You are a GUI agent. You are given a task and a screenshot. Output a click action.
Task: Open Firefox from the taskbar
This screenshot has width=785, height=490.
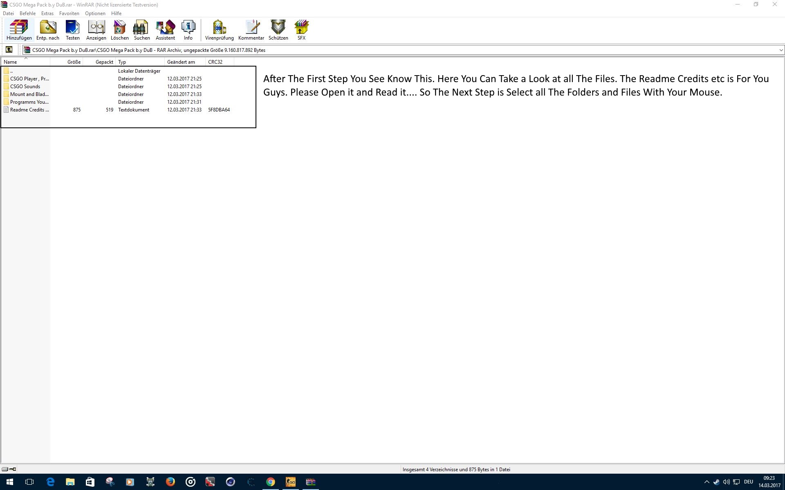click(170, 482)
